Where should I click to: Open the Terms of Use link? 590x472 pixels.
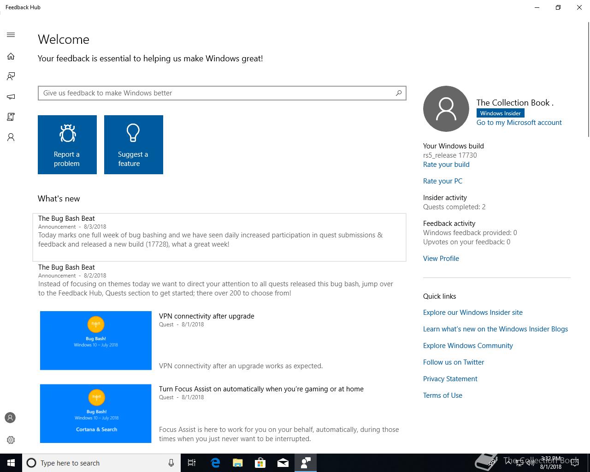[x=442, y=395]
